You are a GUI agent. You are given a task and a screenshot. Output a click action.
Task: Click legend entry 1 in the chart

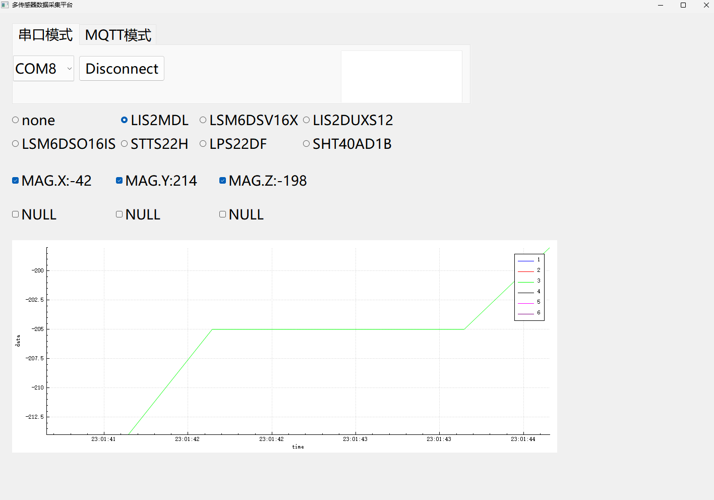pyautogui.click(x=529, y=260)
